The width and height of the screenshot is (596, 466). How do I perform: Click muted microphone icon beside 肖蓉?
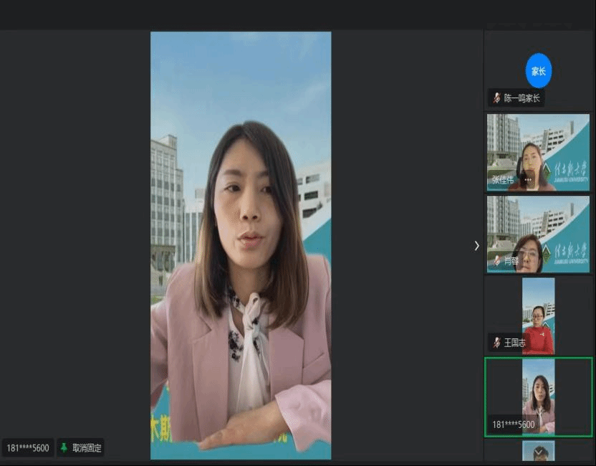click(x=496, y=261)
